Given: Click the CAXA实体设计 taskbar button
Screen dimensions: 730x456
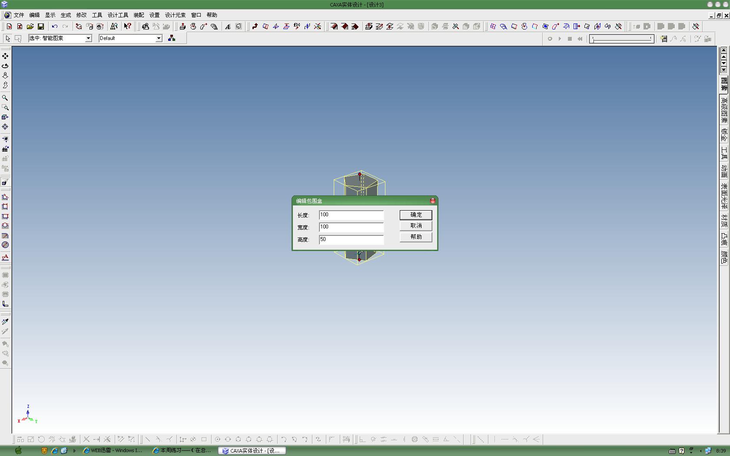Looking at the screenshot, I should tap(252, 451).
